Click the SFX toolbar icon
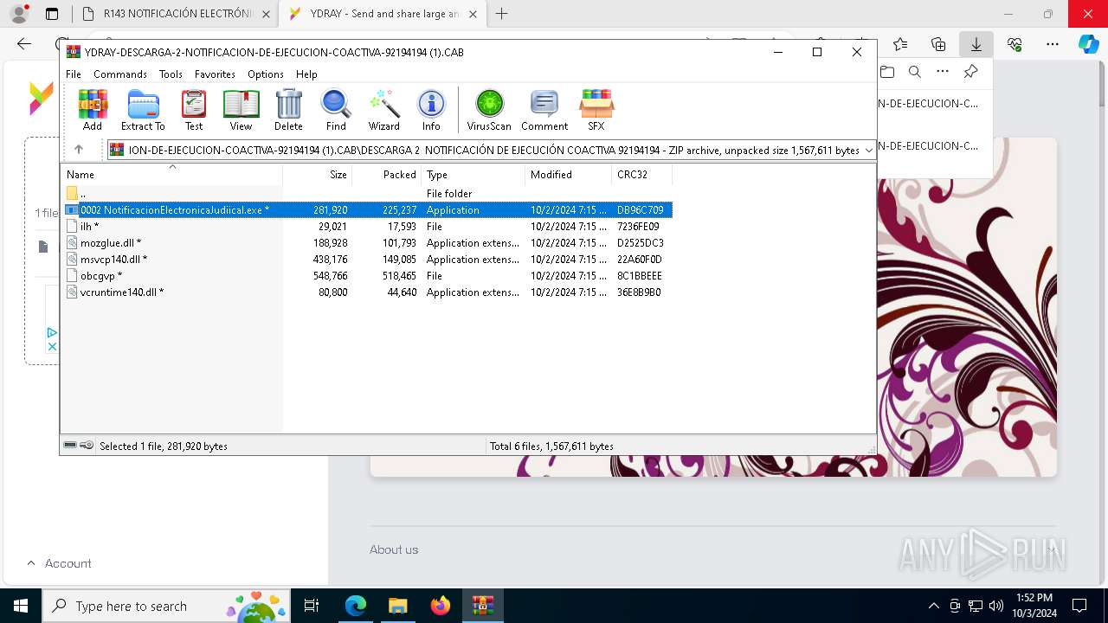Image resolution: width=1108 pixels, height=623 pixels. [596, 110]
